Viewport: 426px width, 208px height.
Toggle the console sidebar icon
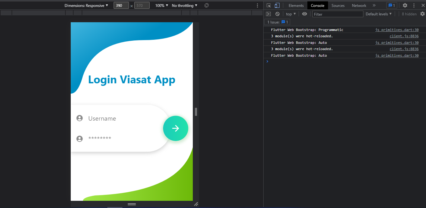click(268, 14)
